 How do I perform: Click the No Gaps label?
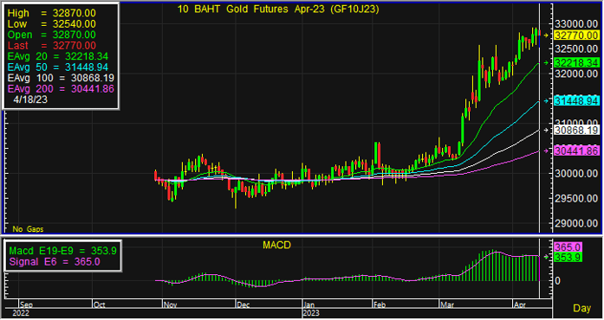pyautogui.click(x=28, y=229)
